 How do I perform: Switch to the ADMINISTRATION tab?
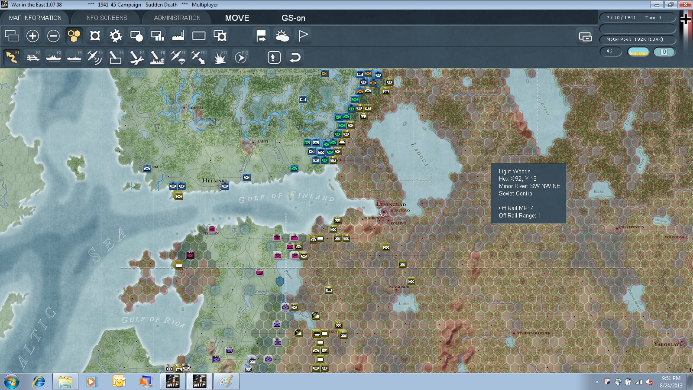pyautogui.click(x=177, y=18)
